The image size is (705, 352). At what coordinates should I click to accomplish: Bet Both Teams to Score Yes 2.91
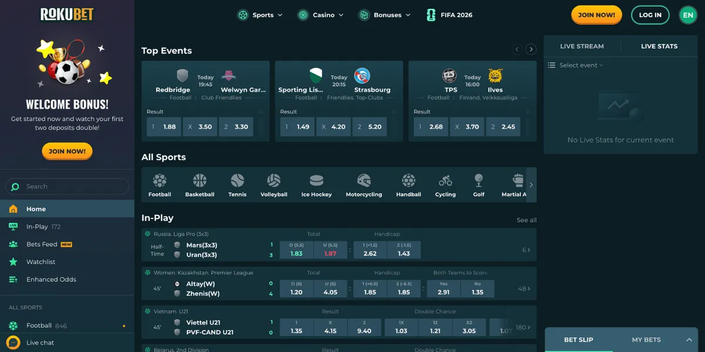pyautogui.click(x=444, y=288)
